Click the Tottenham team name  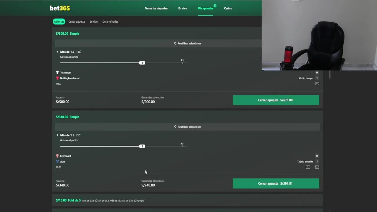tap(66, 72)
